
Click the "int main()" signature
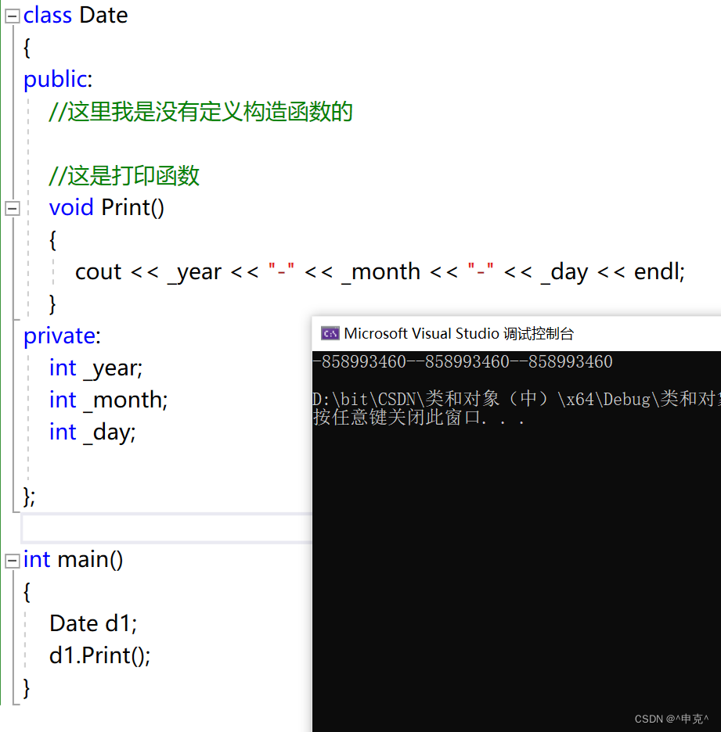point(74,560)
